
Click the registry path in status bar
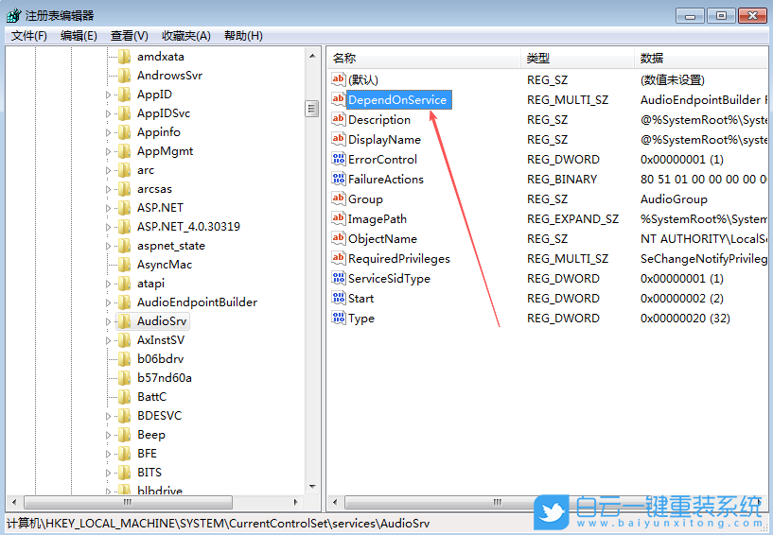tap(218, 523)
